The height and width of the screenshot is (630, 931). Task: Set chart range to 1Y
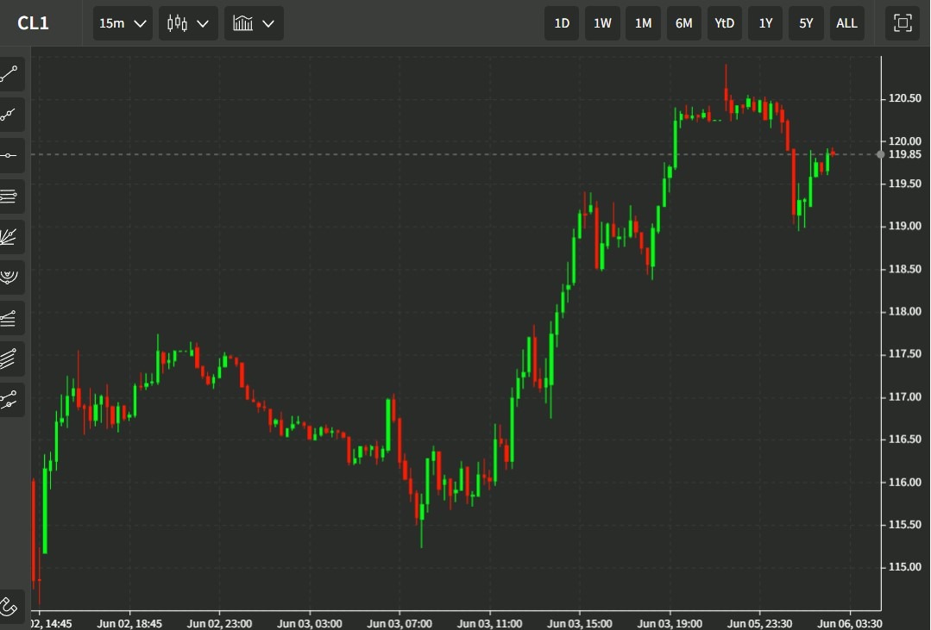[765, 23]
